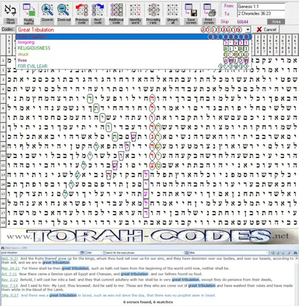The height and width of the screenshot is (306, 299).
Task: Click the Previous code label button
Action: 82,21
